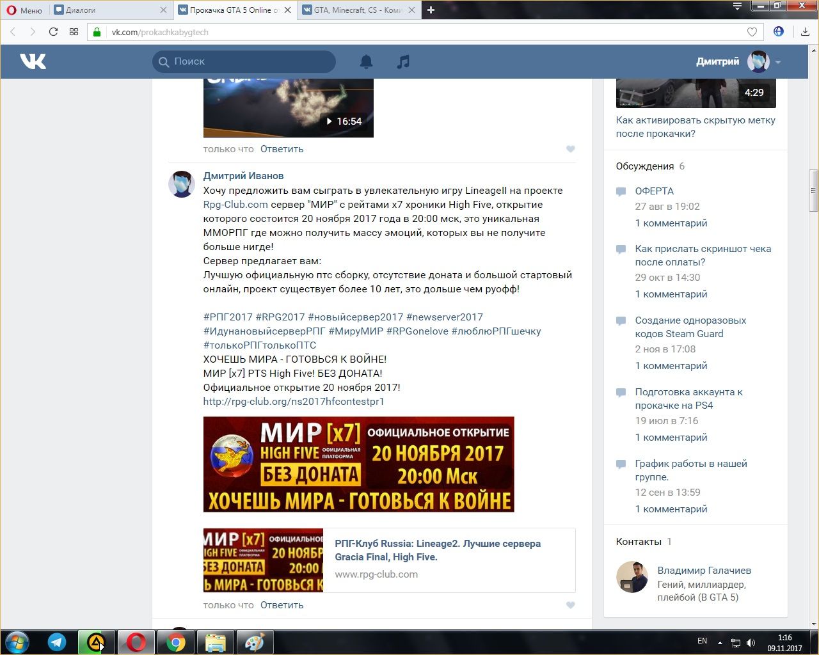
Task: Open the Контакты section header
Action: 639,542
